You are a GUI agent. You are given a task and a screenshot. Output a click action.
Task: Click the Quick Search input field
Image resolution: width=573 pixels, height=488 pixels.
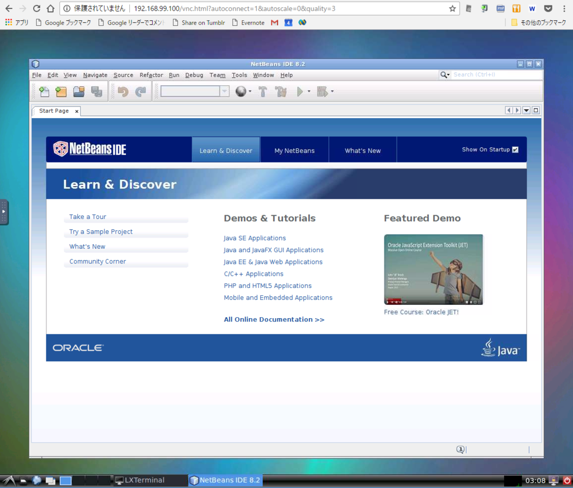pyautogui.click(x=497, y=75)
